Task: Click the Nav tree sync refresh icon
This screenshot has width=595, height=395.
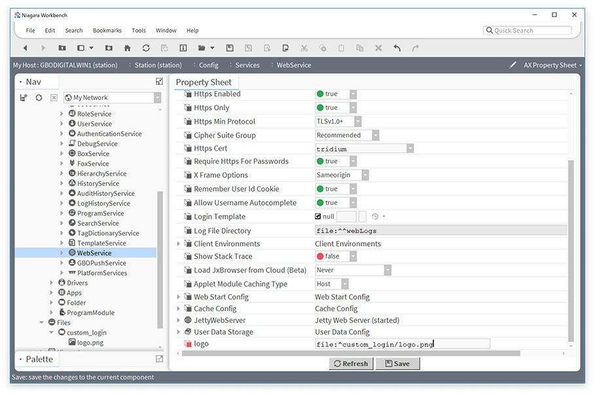Action: [39, 98]
